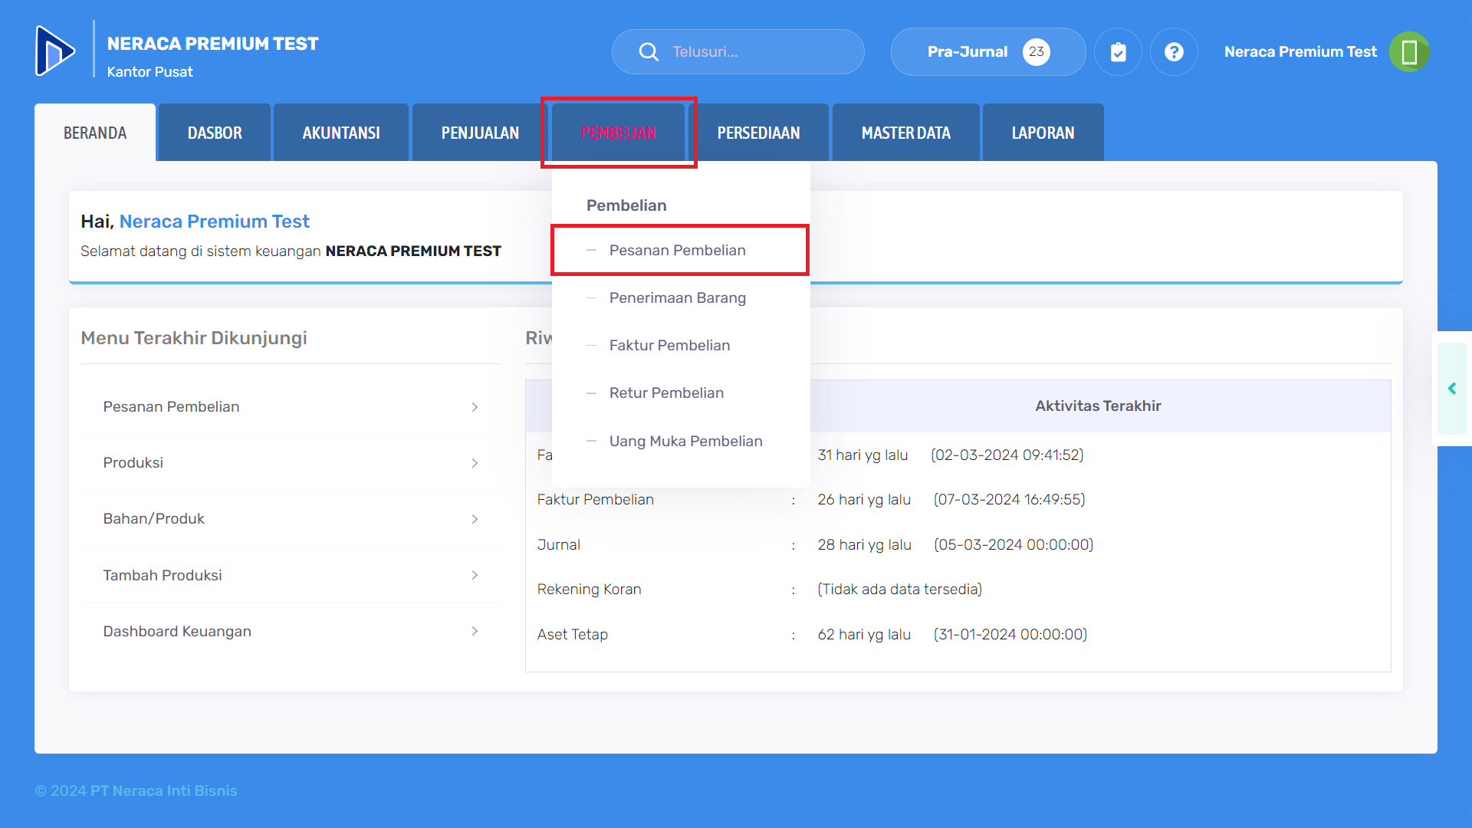Screen dimensions: 1472x828
Task: Click the Pra-Jurnal button
Action: [x=988, y=51]
